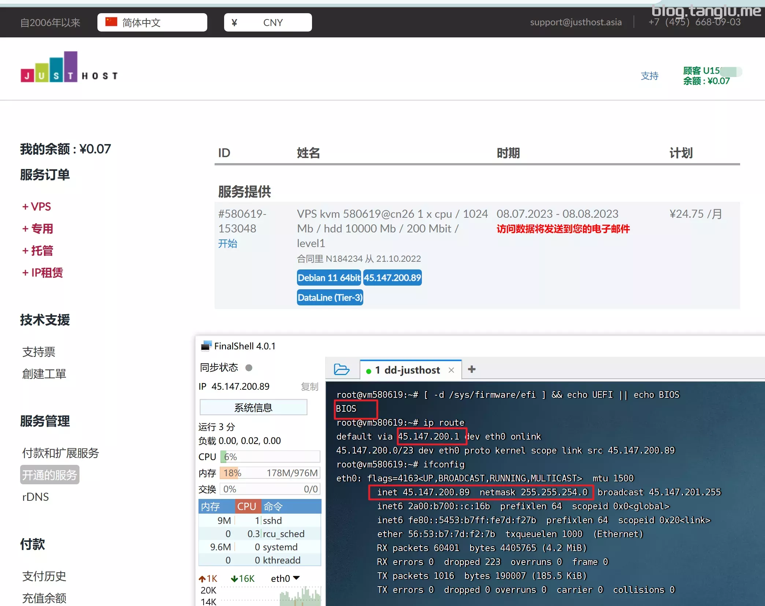
Task: Click the 时期 column header
Action: tap(508, 153)
